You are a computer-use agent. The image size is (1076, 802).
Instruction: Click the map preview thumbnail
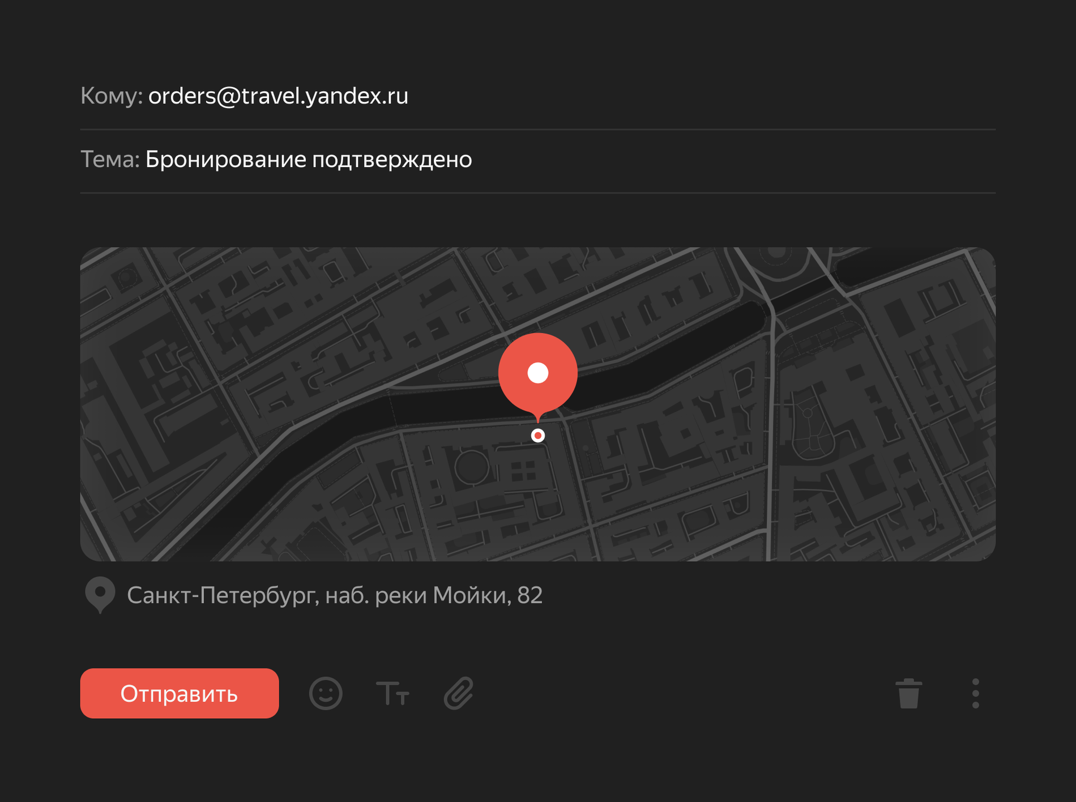tap(538, 404)
